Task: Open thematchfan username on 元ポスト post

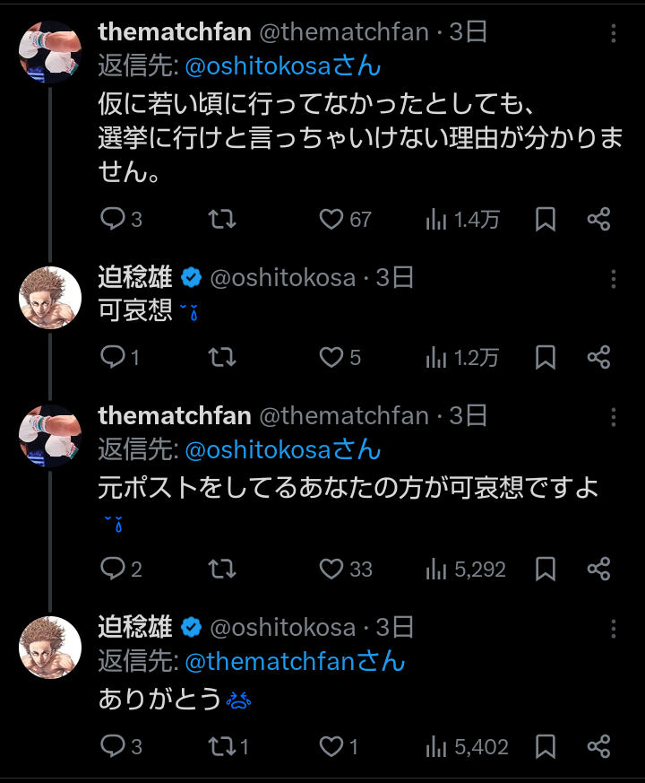Action: [x=175, y=415]
